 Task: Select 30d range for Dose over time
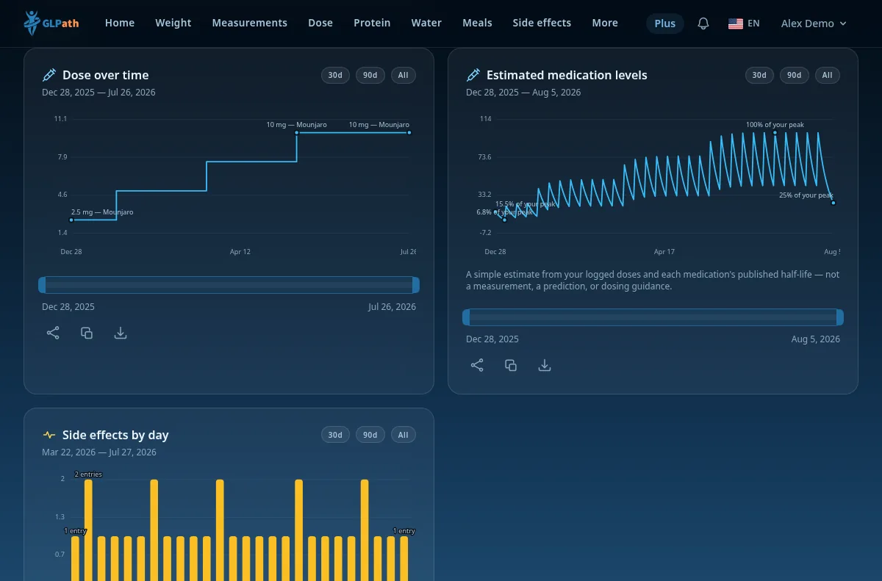tap(335, 75)
